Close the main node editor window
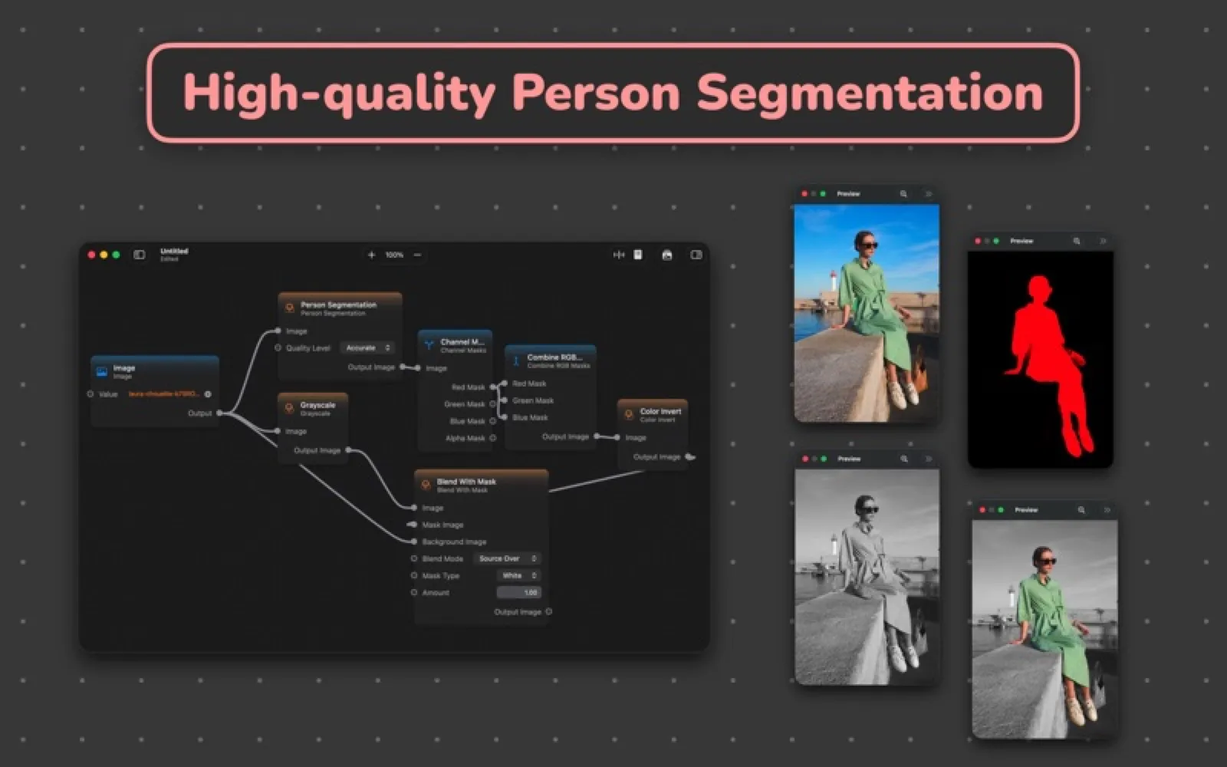 (x=92, y=255)
